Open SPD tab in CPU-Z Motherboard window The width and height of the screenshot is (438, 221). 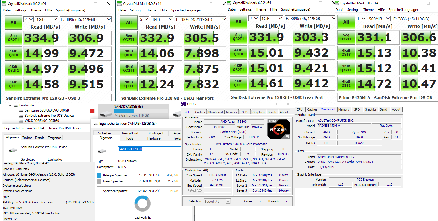coord(357,109)
